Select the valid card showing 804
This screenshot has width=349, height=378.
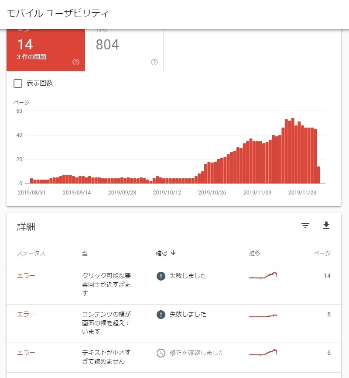tap(124, 50)
